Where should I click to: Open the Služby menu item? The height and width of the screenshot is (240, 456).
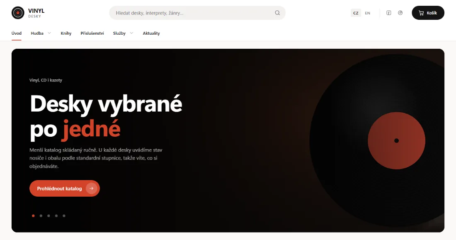click(119, 33)
